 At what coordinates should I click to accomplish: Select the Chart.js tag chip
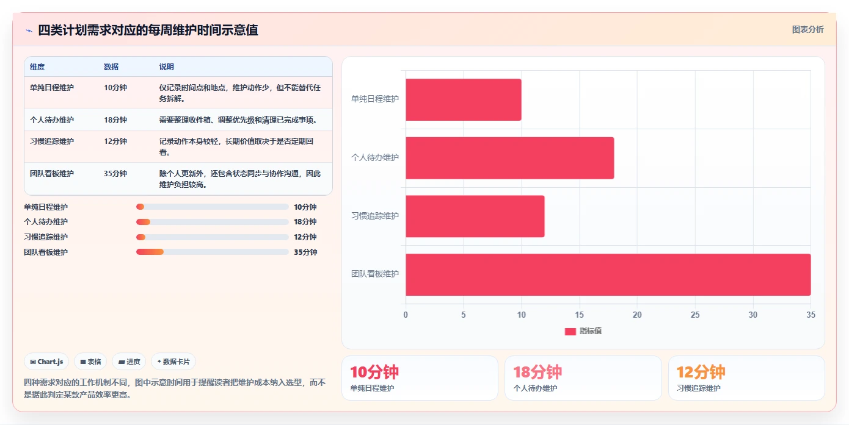coord(47,362)
